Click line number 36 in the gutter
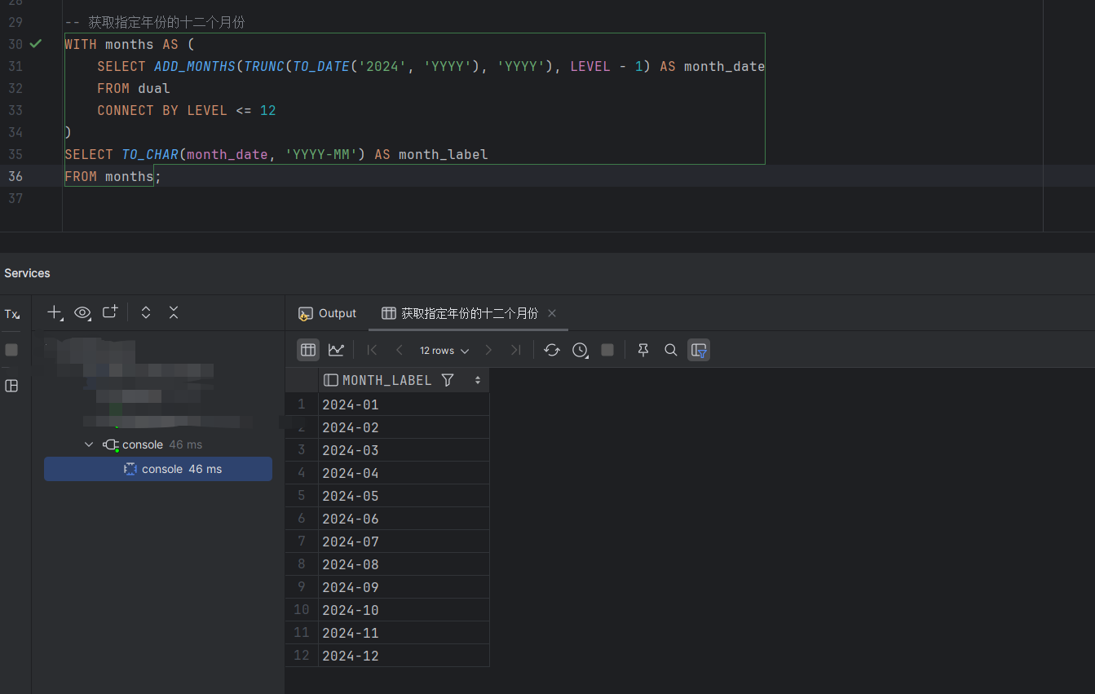 pos(15,176)
